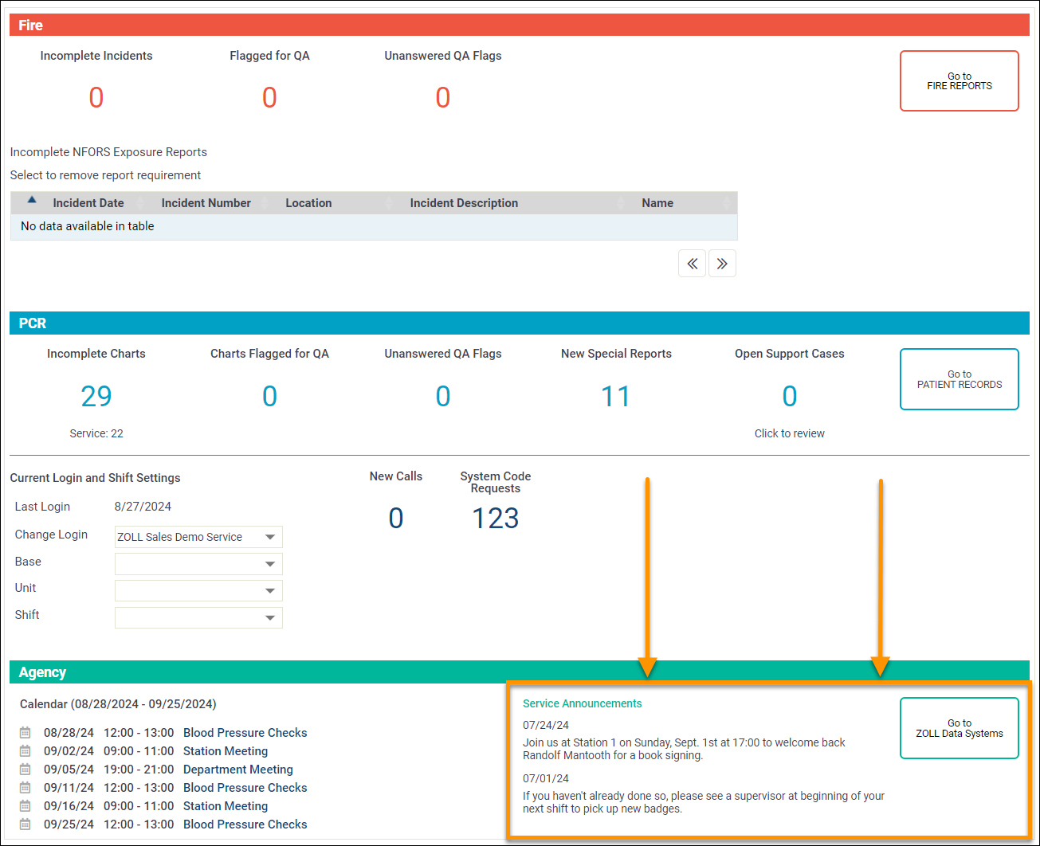Click calendar icon for 09/25/24 Blood Pressure Checks
This screenshot has width=1040, height=846.
(26, 824)
